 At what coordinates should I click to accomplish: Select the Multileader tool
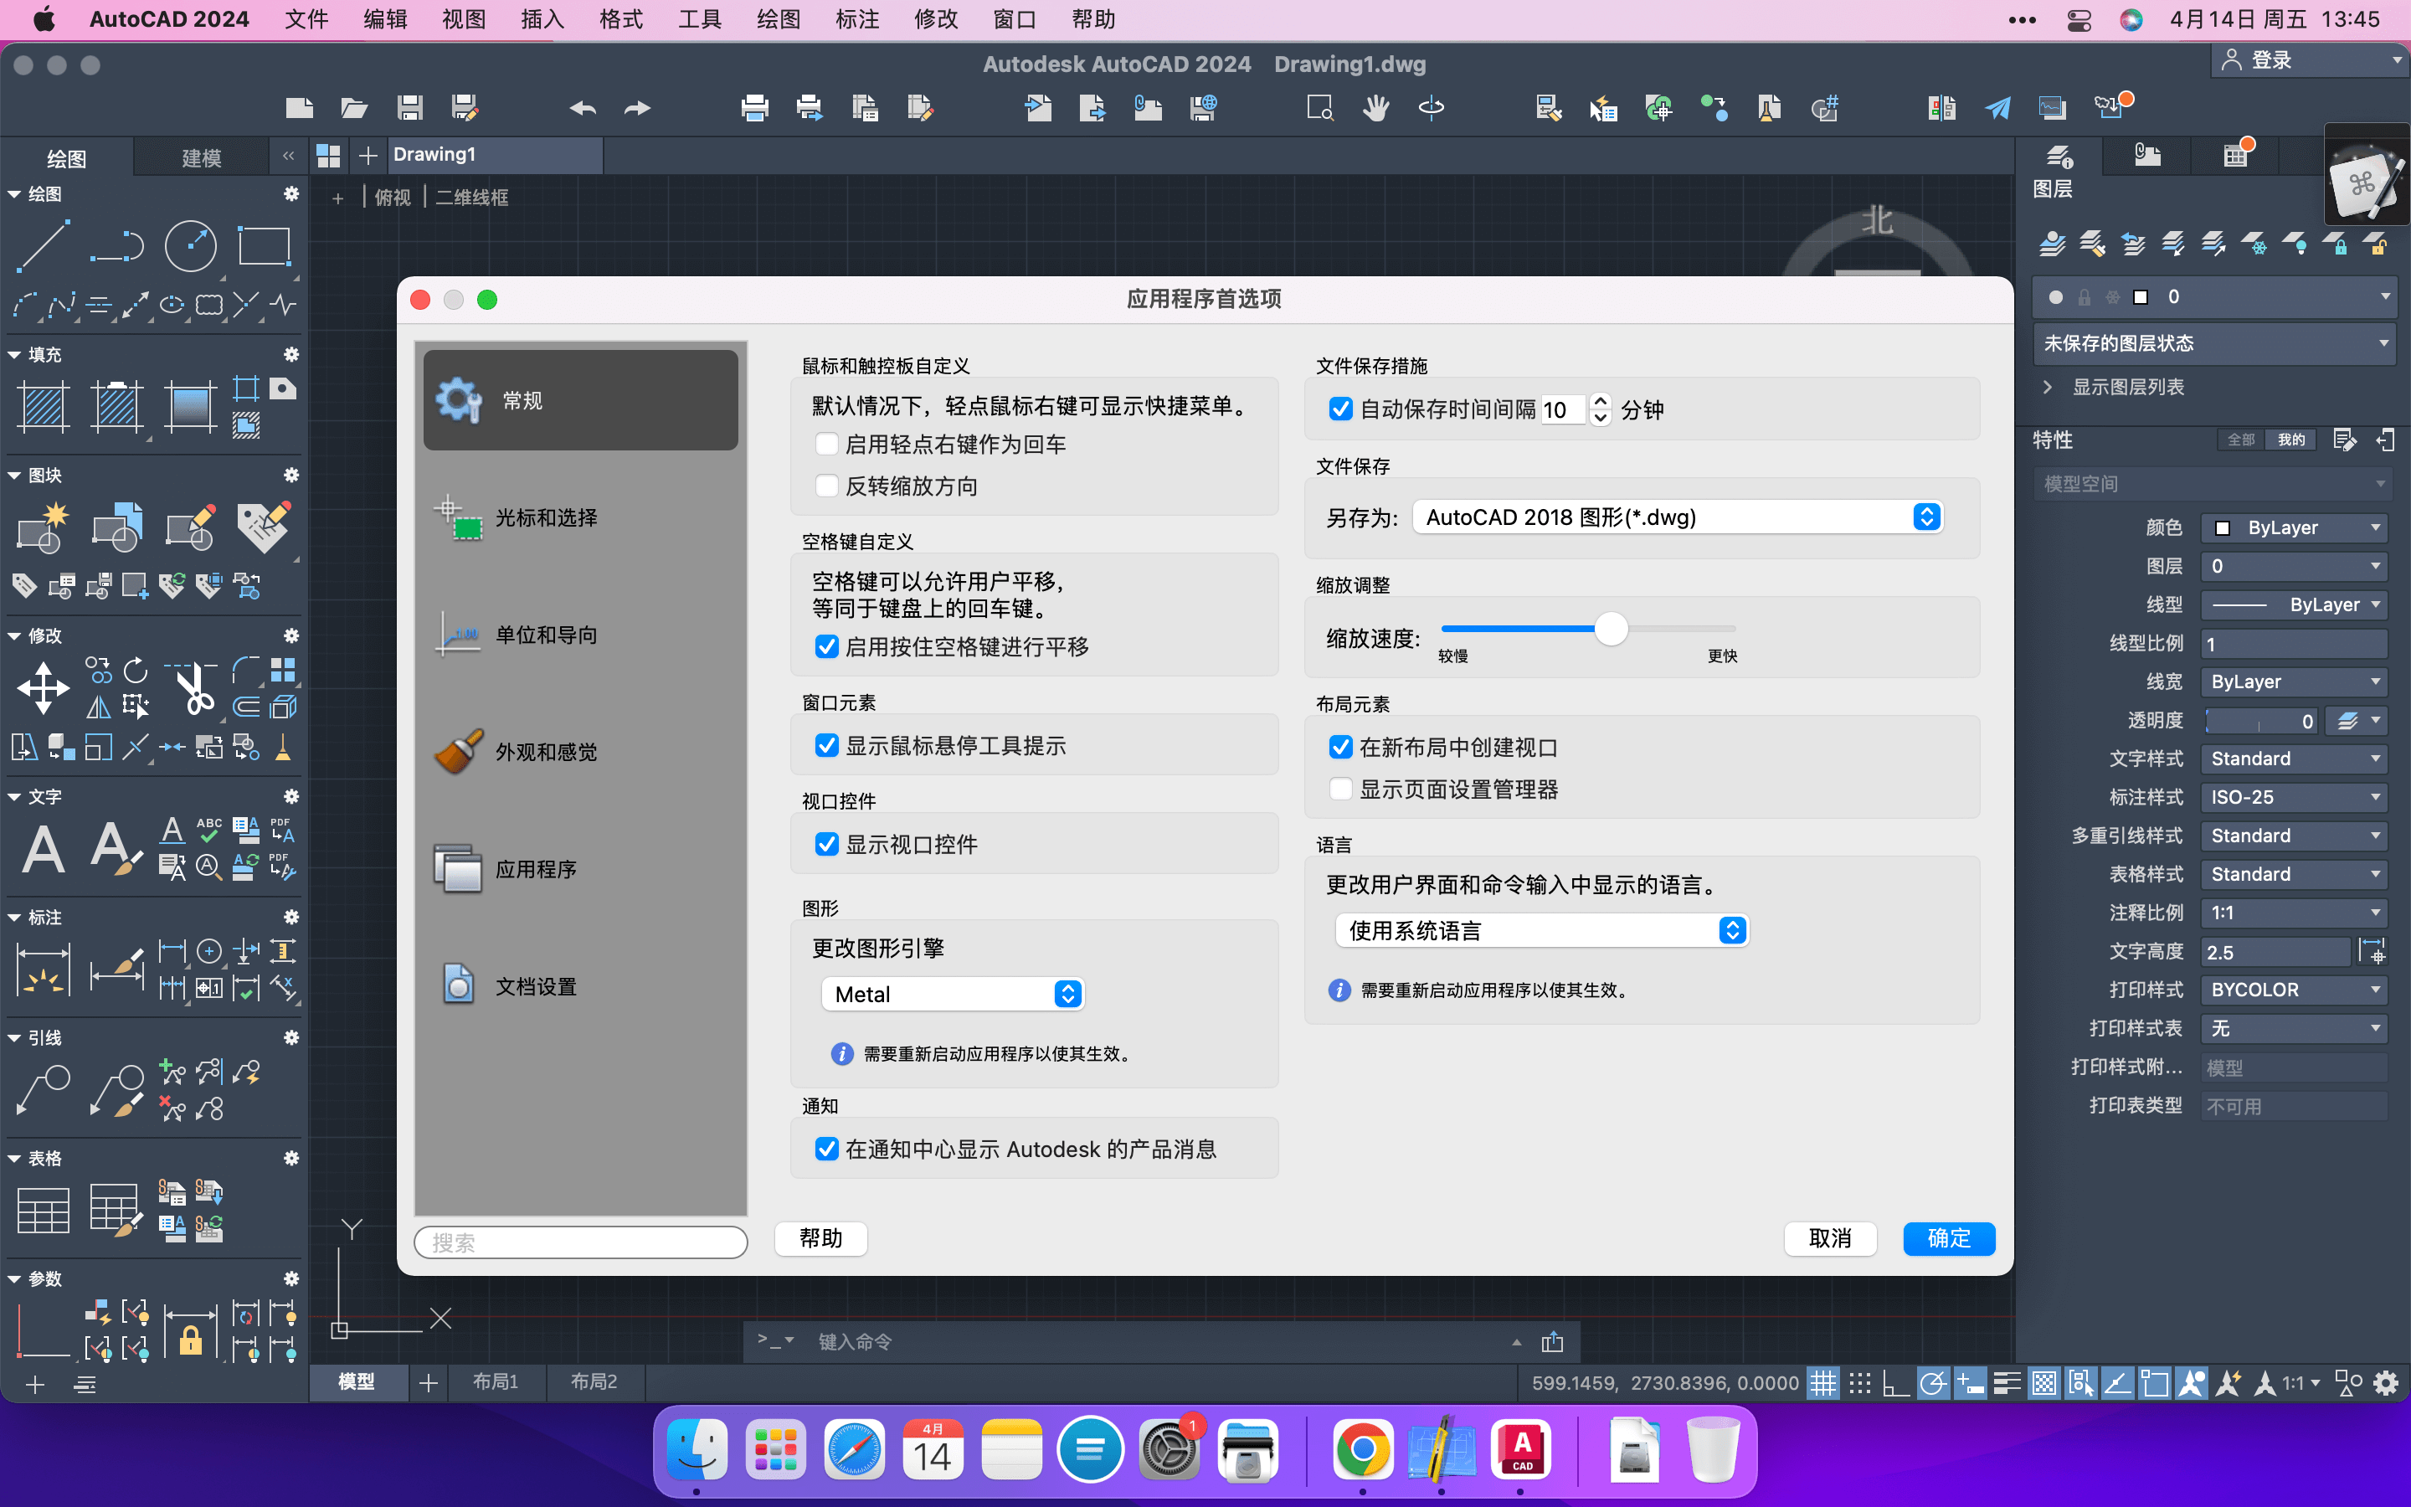pyautogui.click(x=44, y=1089)
